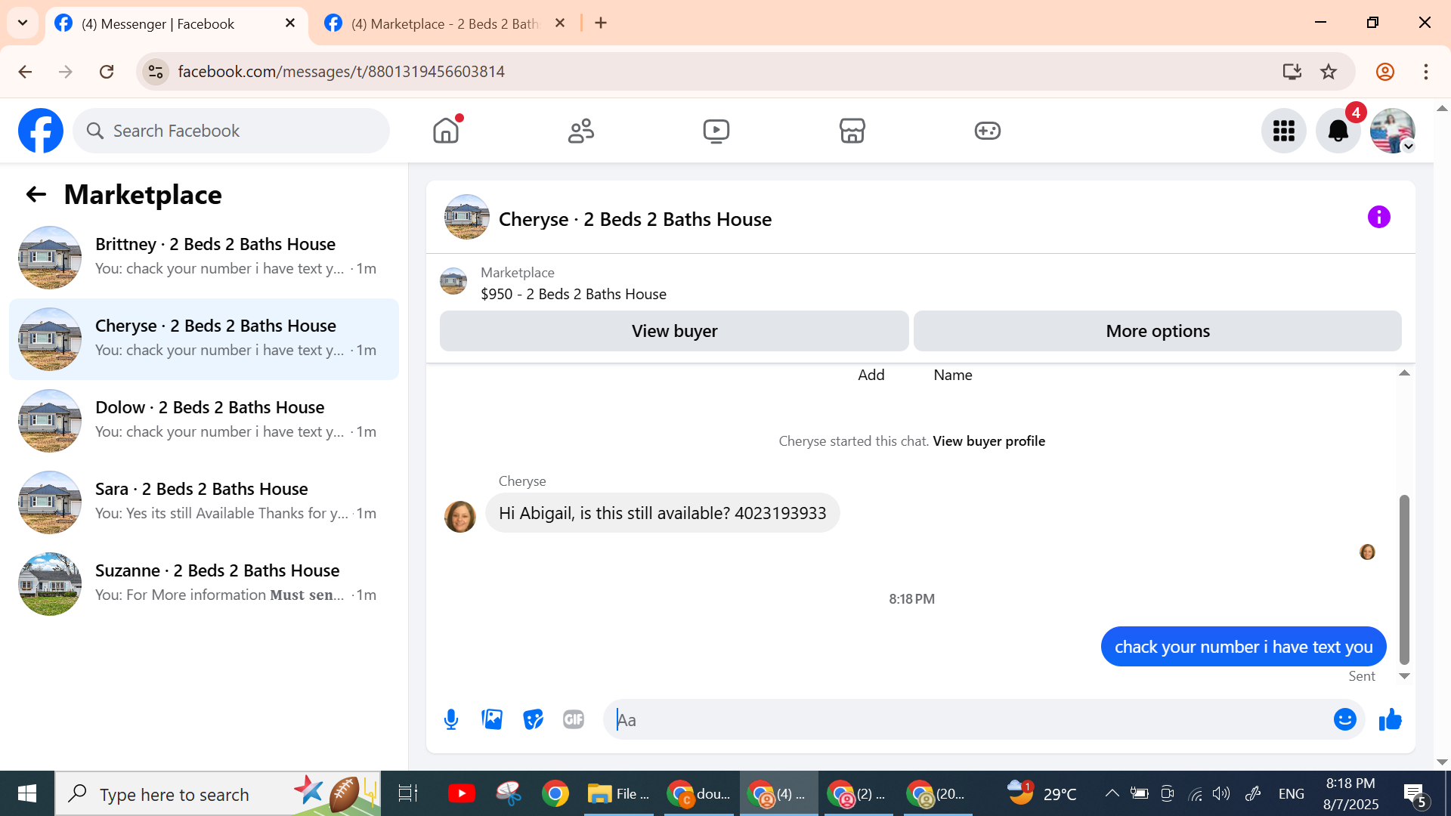Image resolution: width=1451 pixels, height=816 pixels.
Task: Click Cheryse's message bubble
Action: click(662, 513)
